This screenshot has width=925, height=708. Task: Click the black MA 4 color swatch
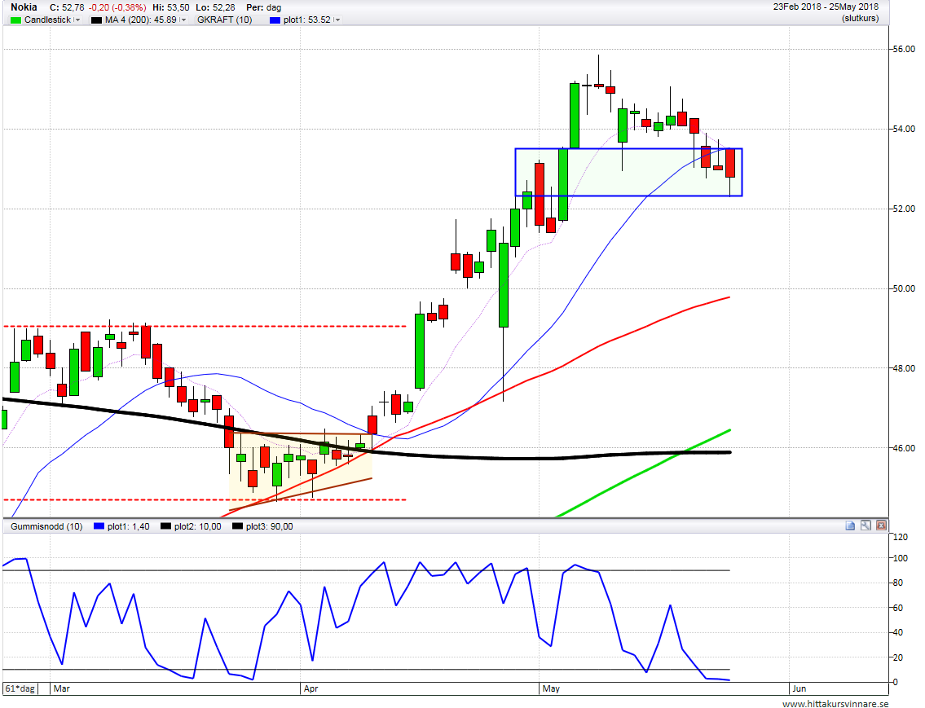pos(96,20)
